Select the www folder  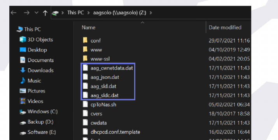pos(96,50)
